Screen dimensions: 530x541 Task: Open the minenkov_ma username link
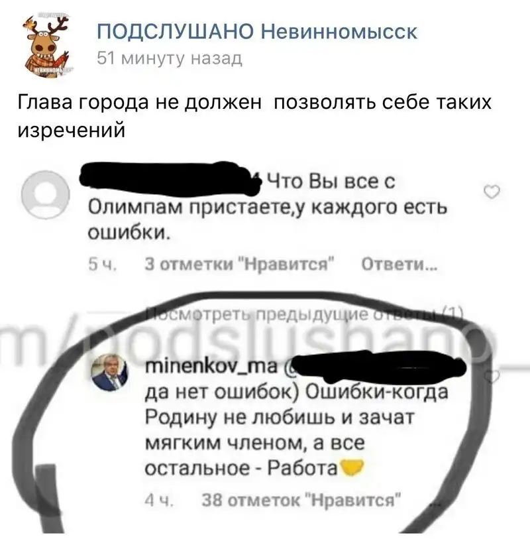pos(211,366)
